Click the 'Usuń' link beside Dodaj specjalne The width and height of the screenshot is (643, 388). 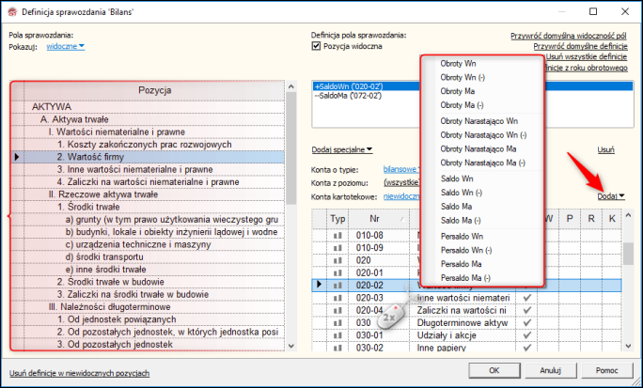pos(605,150)
